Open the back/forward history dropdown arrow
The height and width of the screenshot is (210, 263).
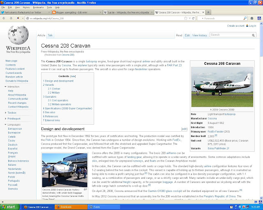click(x=23, y=18)
